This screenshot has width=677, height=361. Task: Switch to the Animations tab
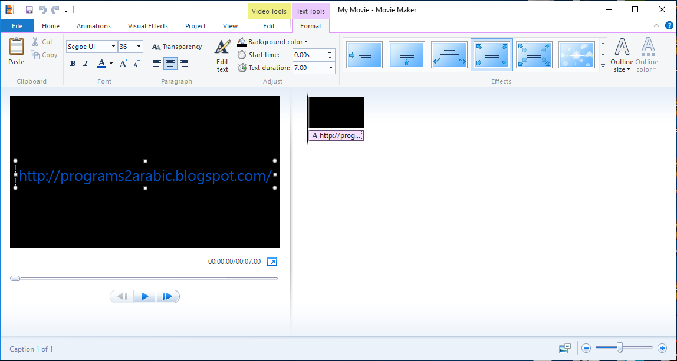(x=94, y=26)
